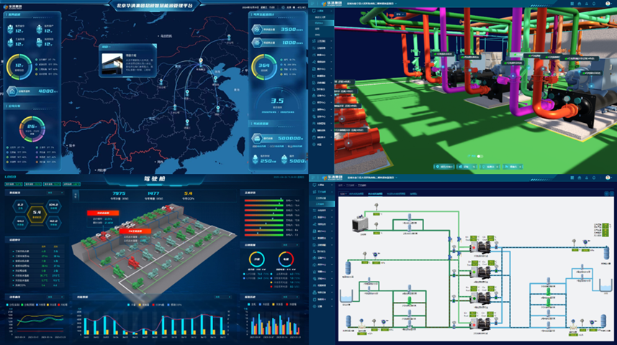The image size is (617, 345).
Task: Open the red alarm label over the 3D factory
Action: click(105, 213)
